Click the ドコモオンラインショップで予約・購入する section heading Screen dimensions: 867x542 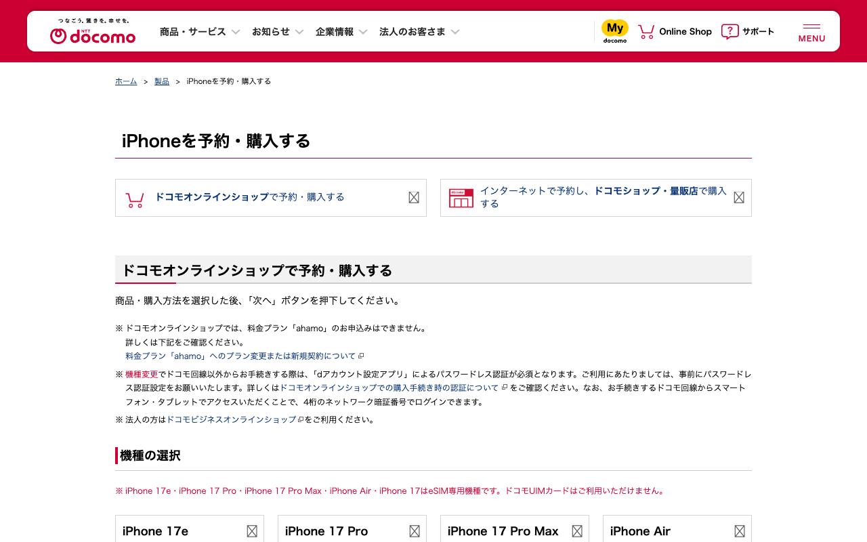tap(257, 270)
